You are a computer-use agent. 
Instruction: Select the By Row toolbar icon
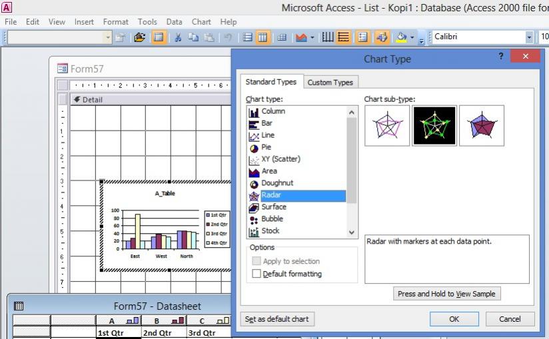[x=248, y=37]
